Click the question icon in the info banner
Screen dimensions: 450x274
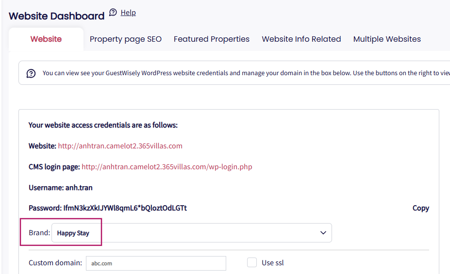pos(31,73)
